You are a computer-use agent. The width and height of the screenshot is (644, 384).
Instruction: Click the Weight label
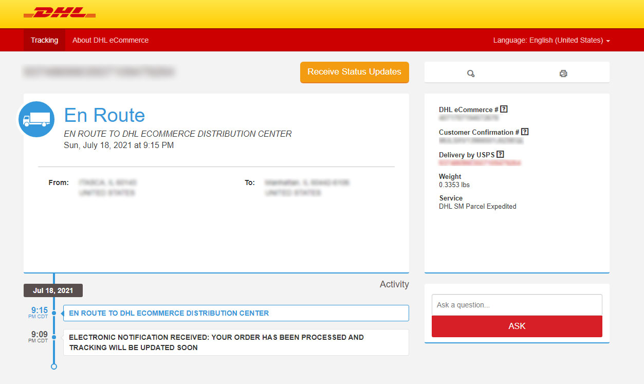click(450, 176)
